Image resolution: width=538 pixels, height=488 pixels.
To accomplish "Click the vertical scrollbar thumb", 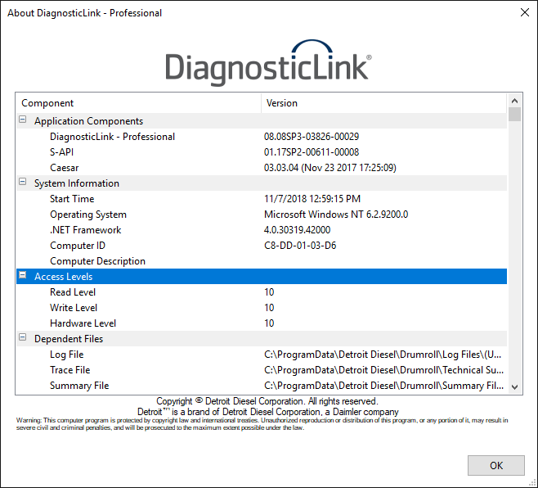I will [514, 115].
